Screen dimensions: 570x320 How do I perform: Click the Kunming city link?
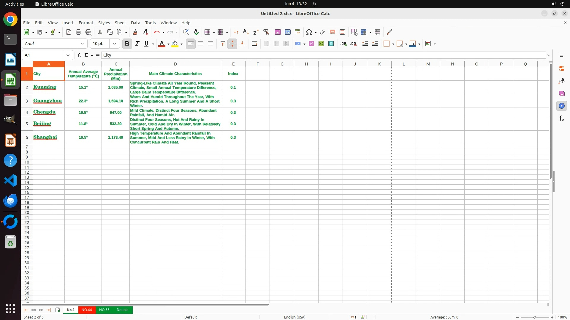tap(45, 87)
